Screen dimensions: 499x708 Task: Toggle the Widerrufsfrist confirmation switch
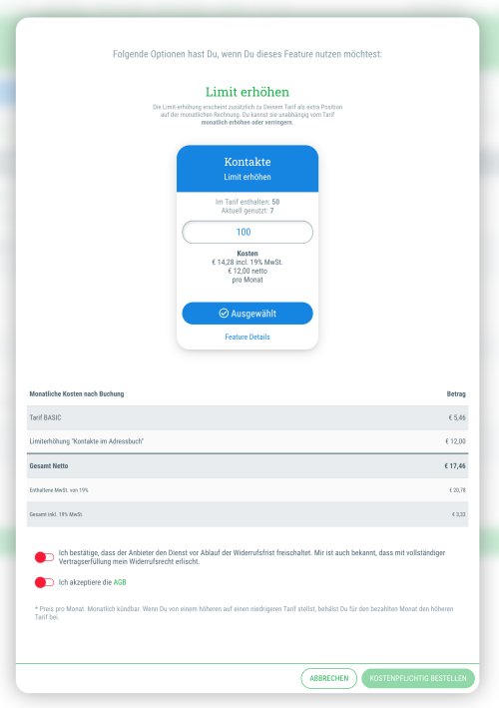[44, 557]
